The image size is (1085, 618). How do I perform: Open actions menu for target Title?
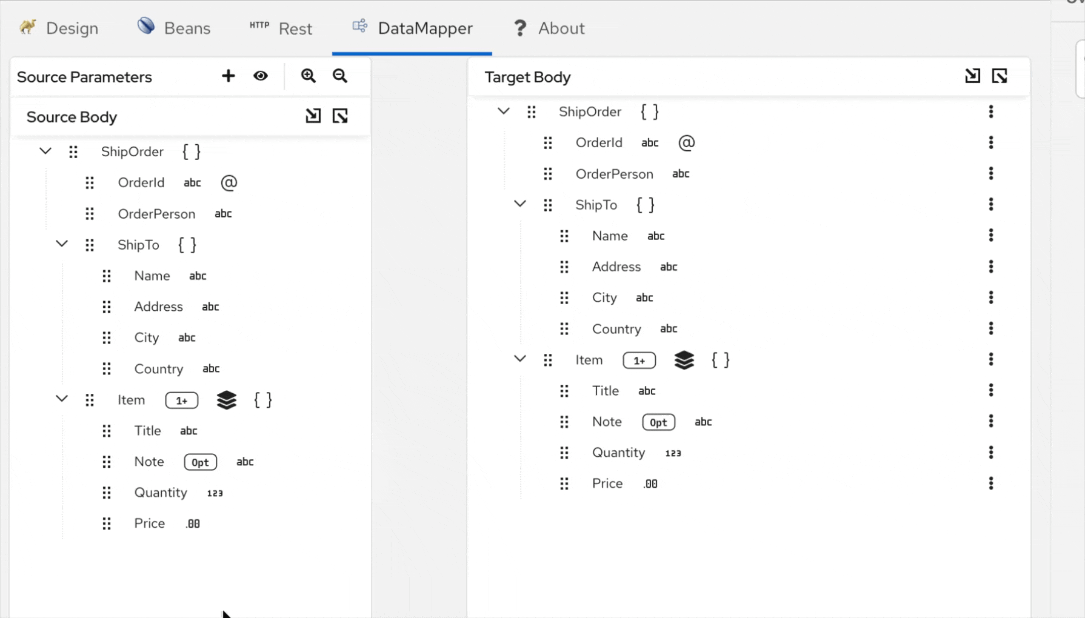pyautogui.click(x=991, y=390)
